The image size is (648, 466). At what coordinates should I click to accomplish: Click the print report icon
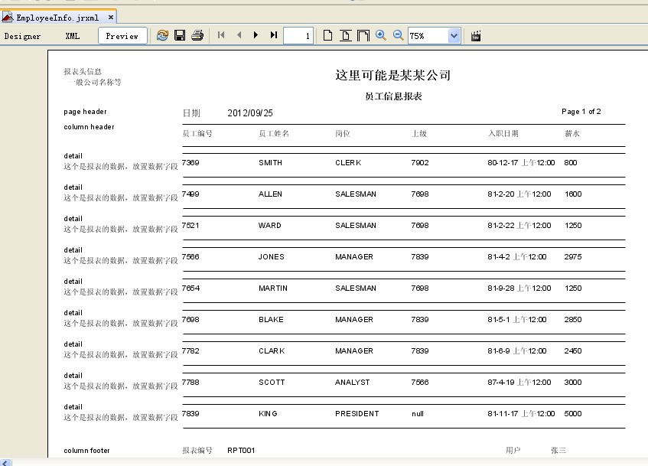(197, 35)
